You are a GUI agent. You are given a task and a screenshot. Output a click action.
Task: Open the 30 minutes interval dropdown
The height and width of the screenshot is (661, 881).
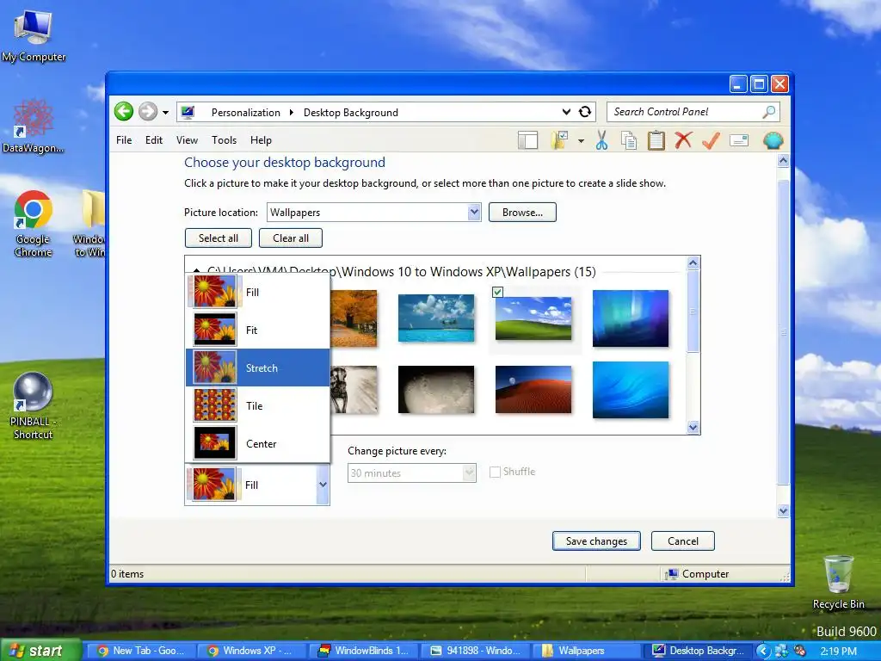(x=412, y=473)
